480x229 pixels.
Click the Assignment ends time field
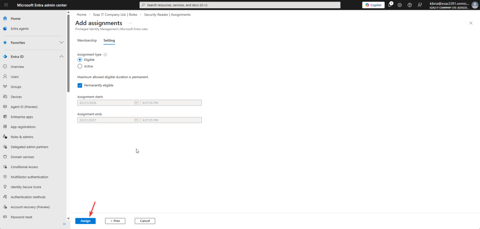point(171,120)
